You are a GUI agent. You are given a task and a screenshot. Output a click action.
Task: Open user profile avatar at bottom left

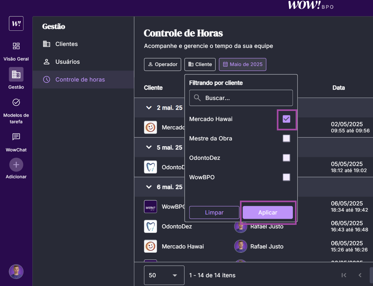point(16,272)
